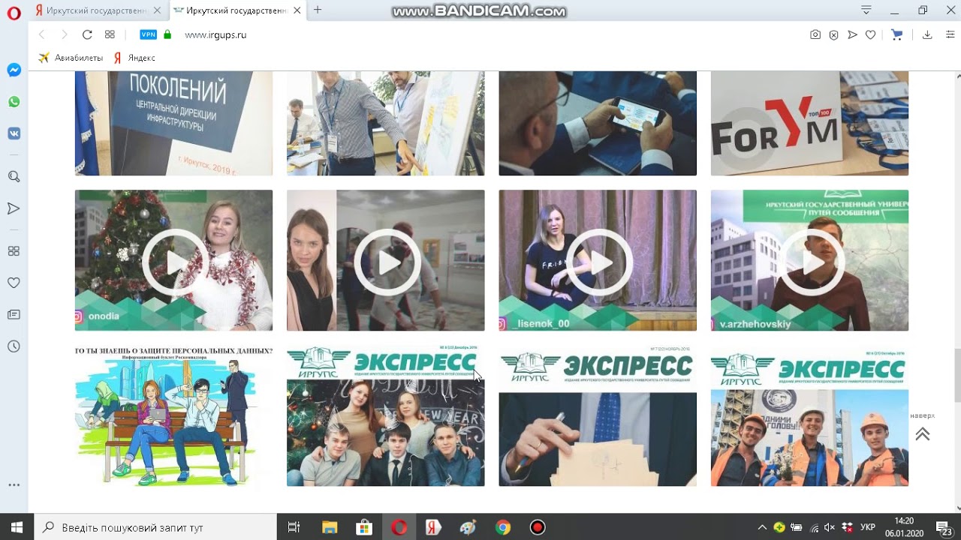The image size is (961, 540).
Task: Open Easy Setup sliders icon
Action: (950, 34)
